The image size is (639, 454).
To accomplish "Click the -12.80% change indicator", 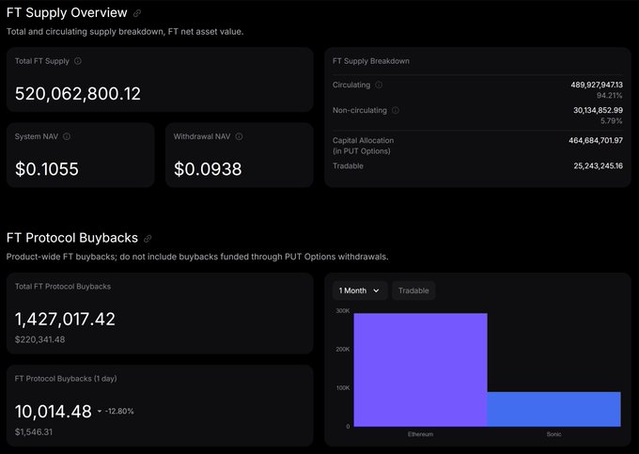I will pyautogui.click(x=116, y=411).
